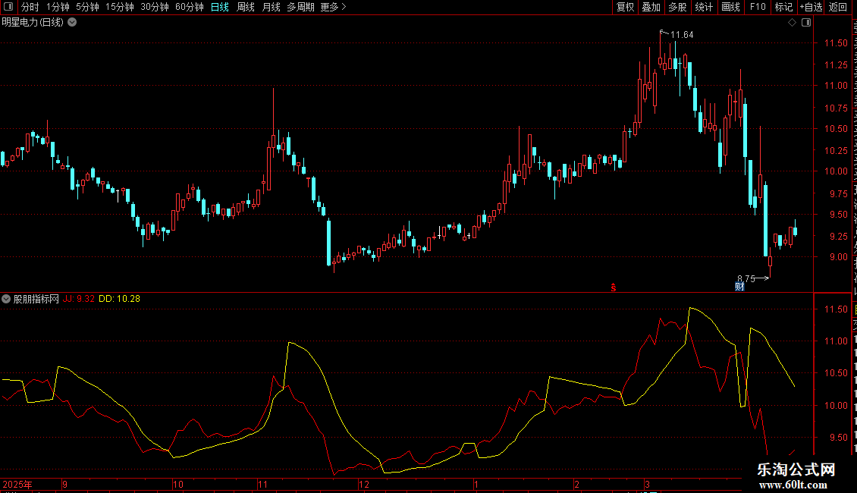Viewport: 857px width, 493px height.
Task: Toggle the side panel icon in chart header
Action: tap(806, 23)
